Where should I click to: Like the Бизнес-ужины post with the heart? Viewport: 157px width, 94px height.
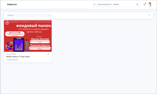pos(48,54)
